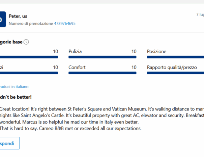This screenshot has height=157, width=204.
Task: Click the categorie base heading text
Action: coord(11,42)
